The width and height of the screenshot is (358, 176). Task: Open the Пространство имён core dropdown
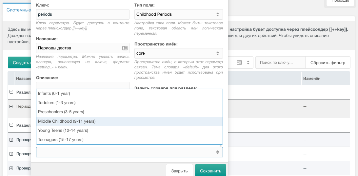click(179, 53)
